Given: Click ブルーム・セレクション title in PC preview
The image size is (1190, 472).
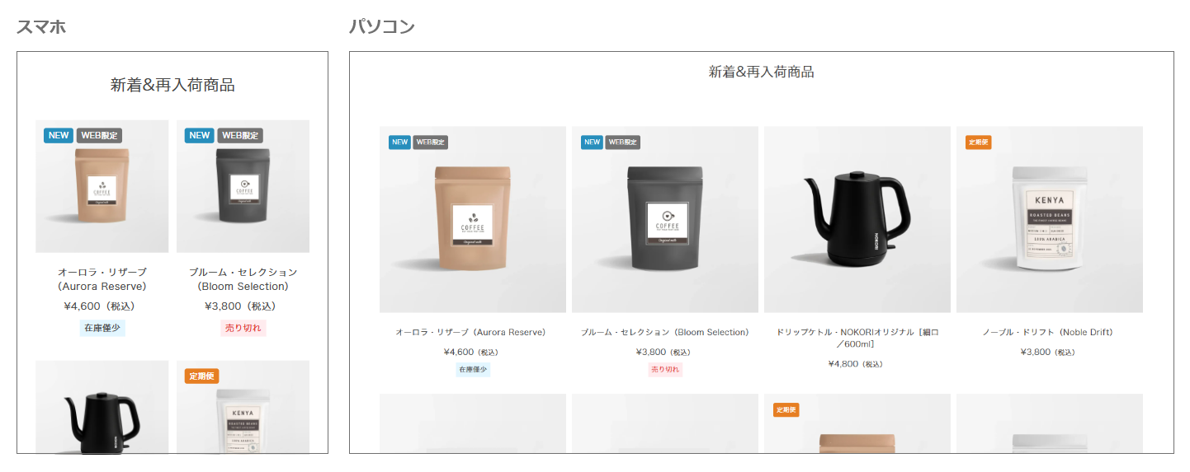Looking at the screenshot, I should pyautogui.click(x=665, y=332).
